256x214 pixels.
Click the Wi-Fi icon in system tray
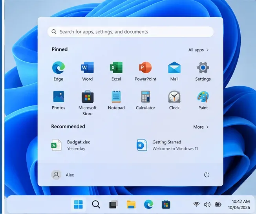coord(196,204)
